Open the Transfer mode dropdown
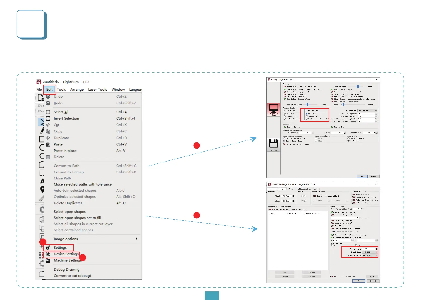Screen dimensions: 424x300 point(370,255)
